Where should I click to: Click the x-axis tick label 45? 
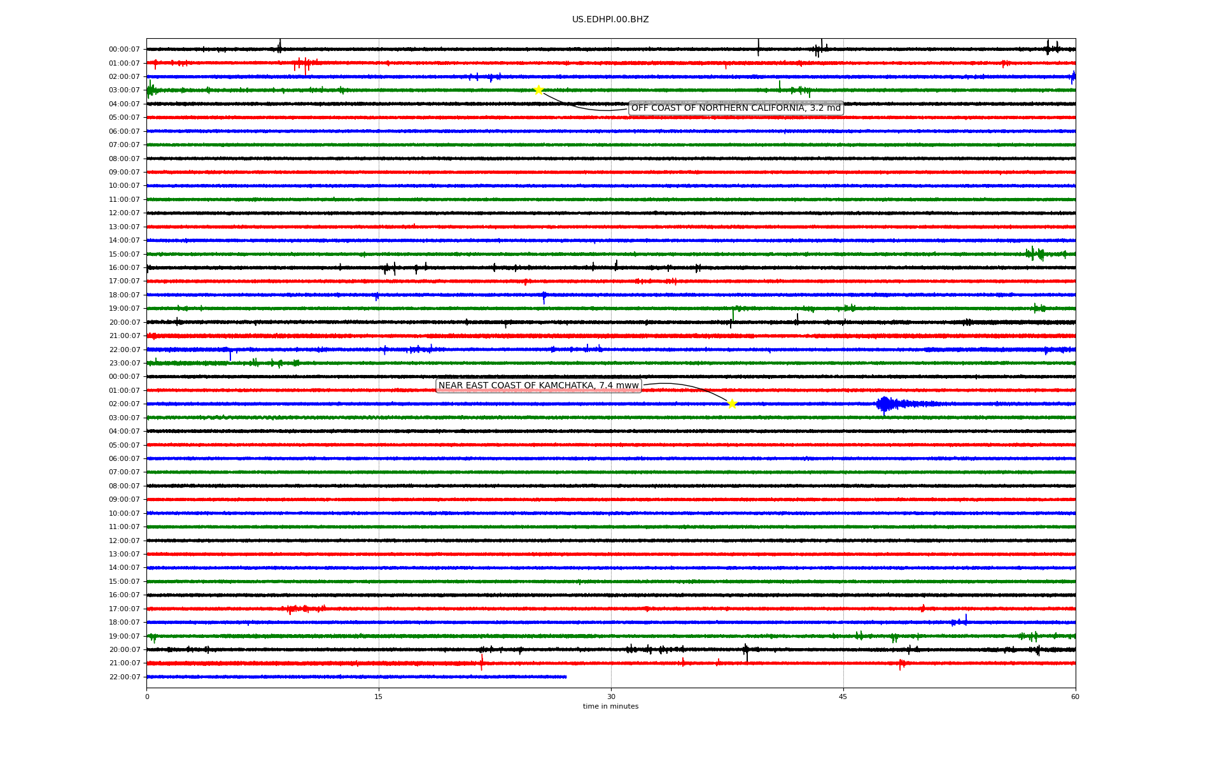tap(843, 697)
